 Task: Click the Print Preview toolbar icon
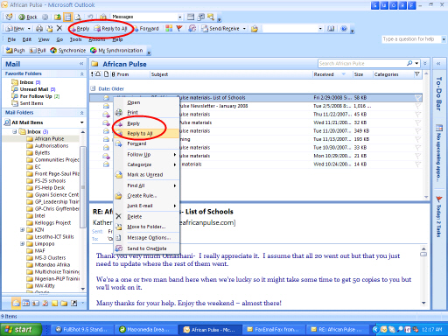78,17
